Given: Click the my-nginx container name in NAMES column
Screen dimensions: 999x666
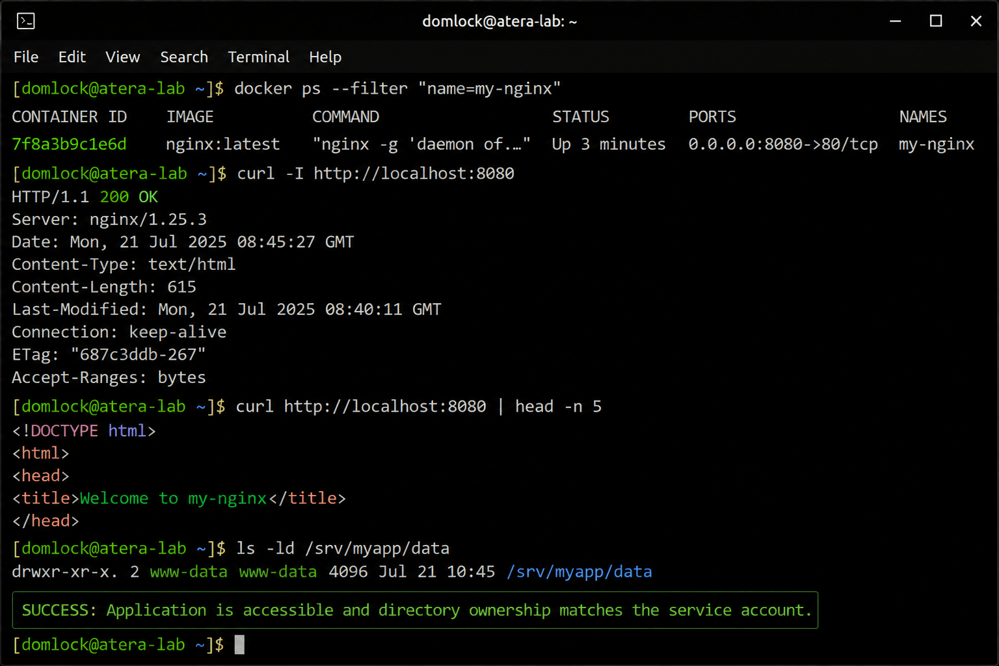Looking at the screenshot, I should (x=937, y=144).
